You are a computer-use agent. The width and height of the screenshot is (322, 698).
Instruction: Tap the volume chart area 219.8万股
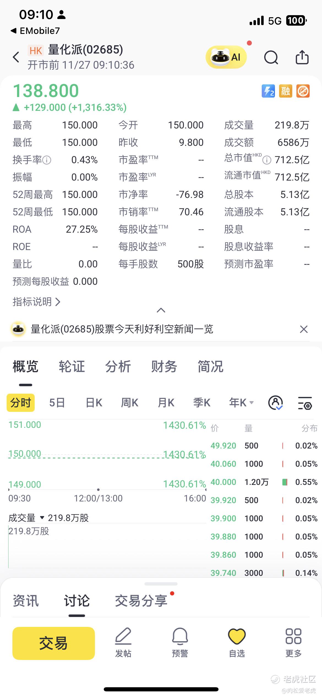tap(107, 546)
